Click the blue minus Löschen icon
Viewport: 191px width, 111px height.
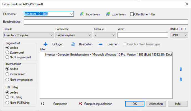pyautogui.click(x=101, y=44)
